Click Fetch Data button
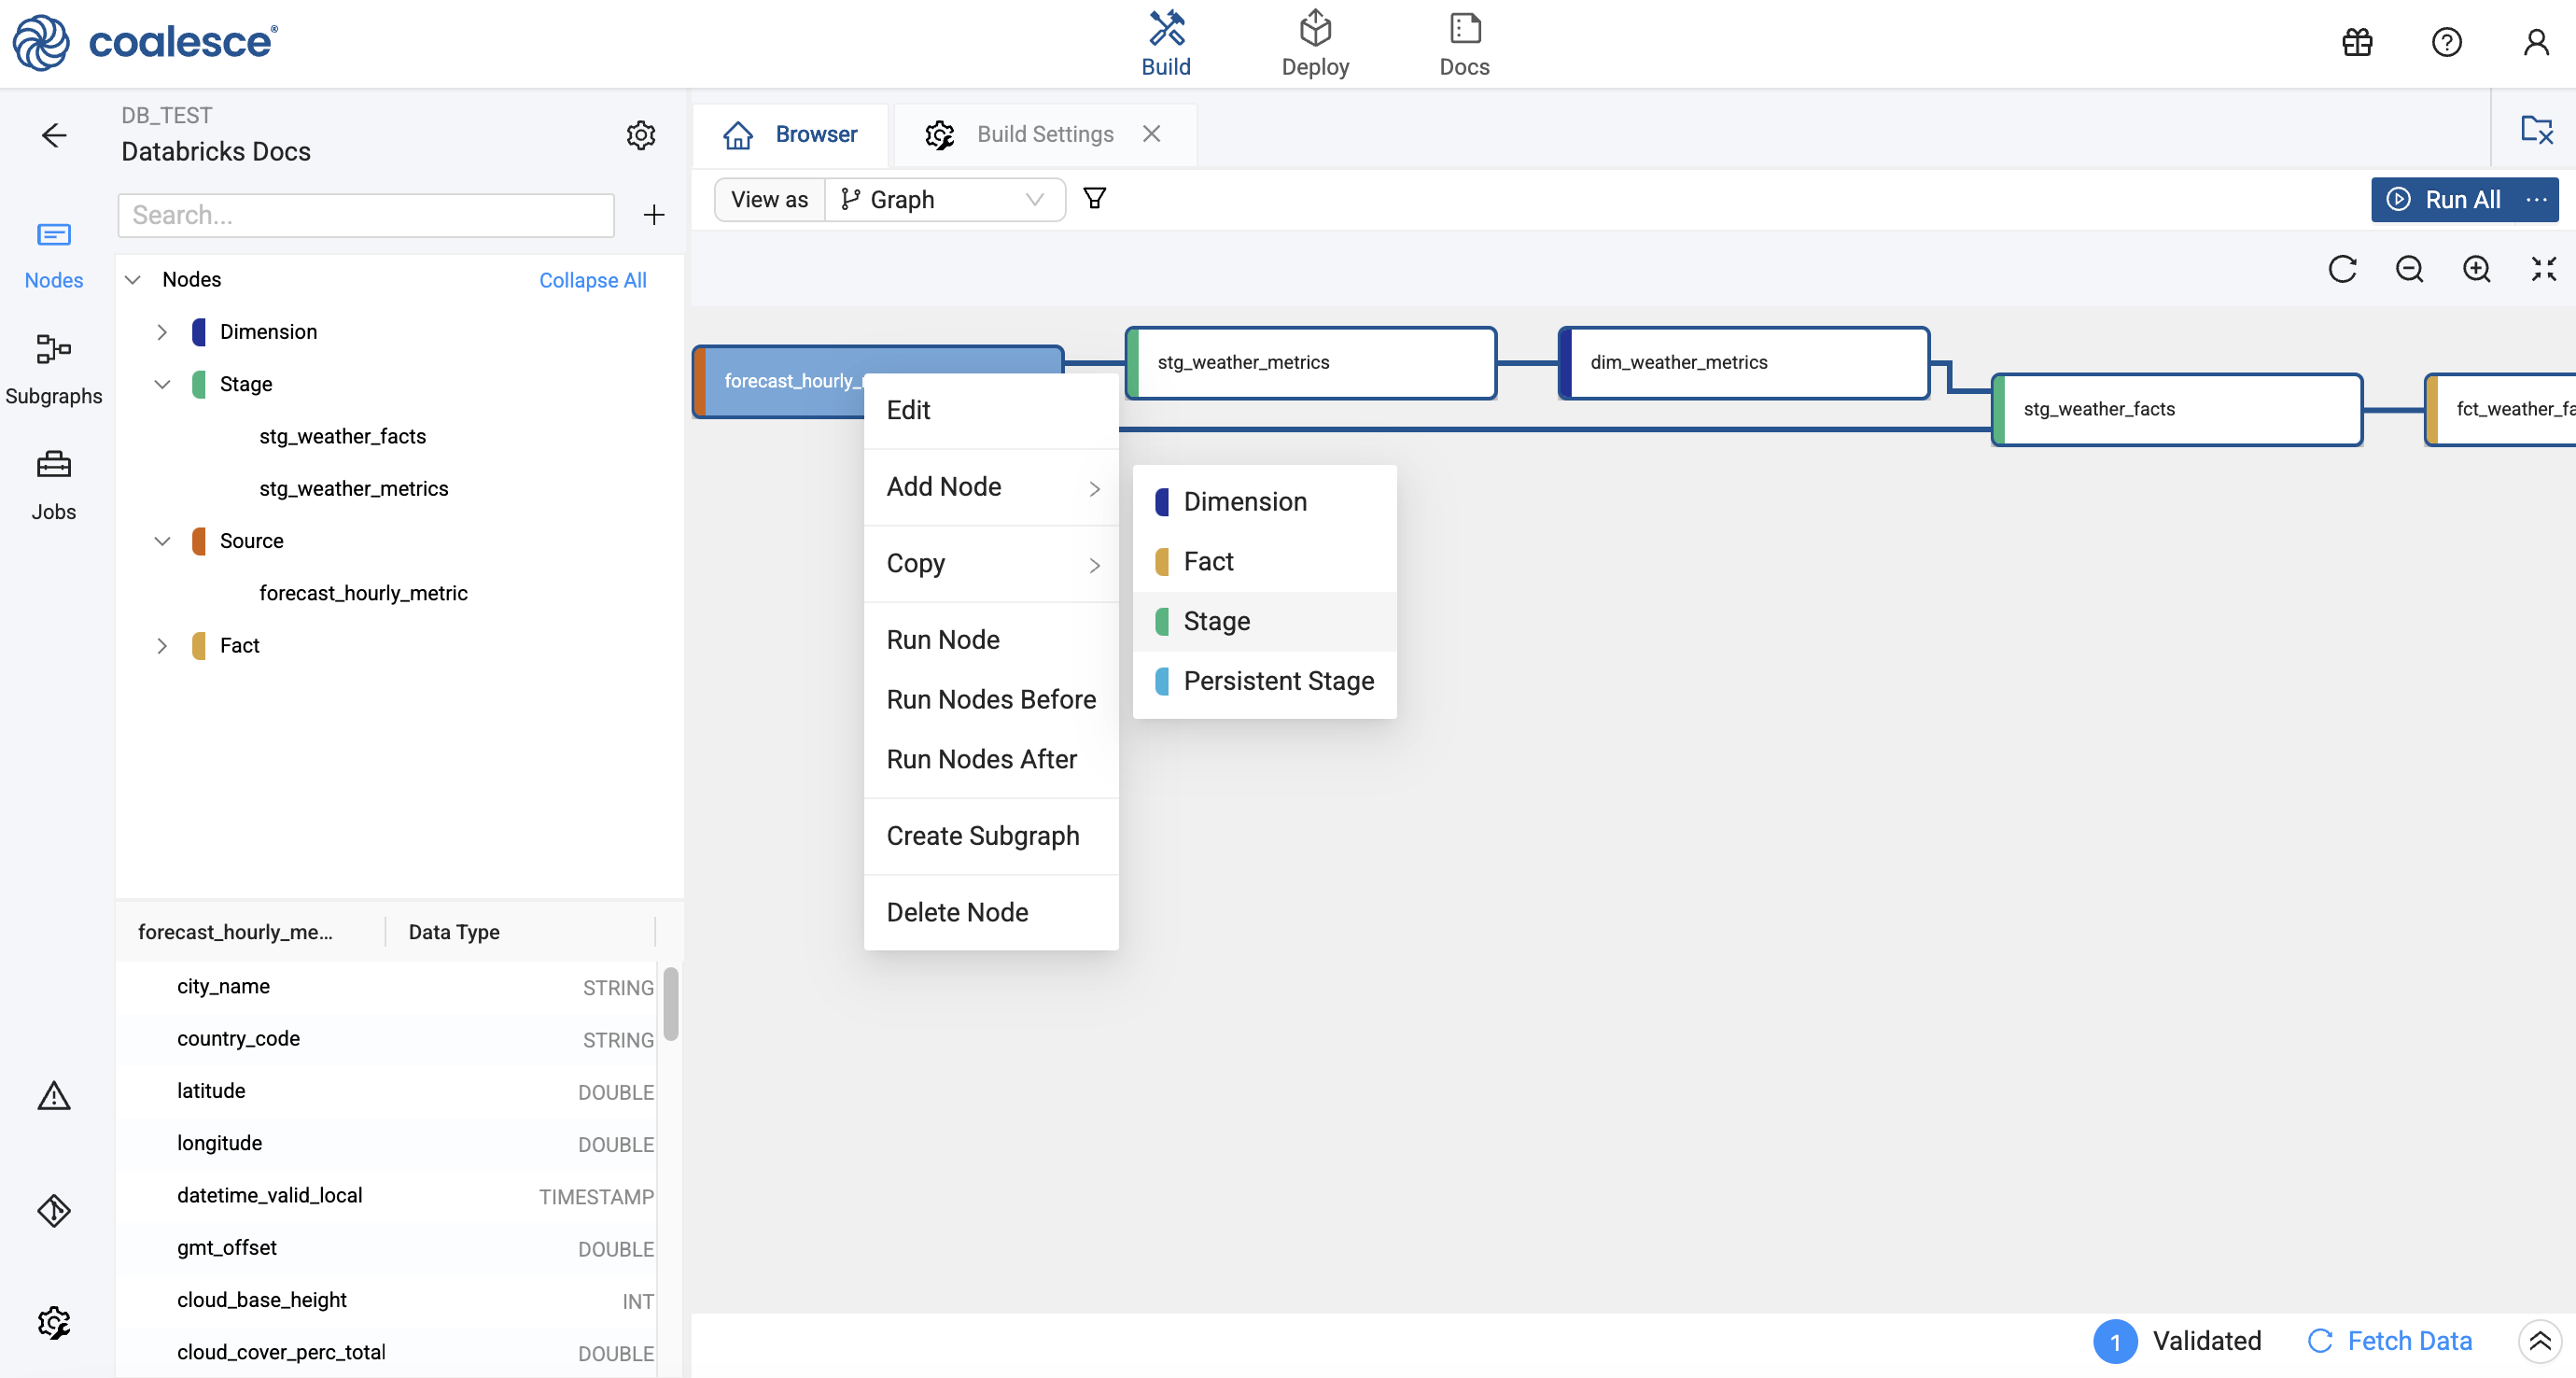 tap(2389, 1341)
